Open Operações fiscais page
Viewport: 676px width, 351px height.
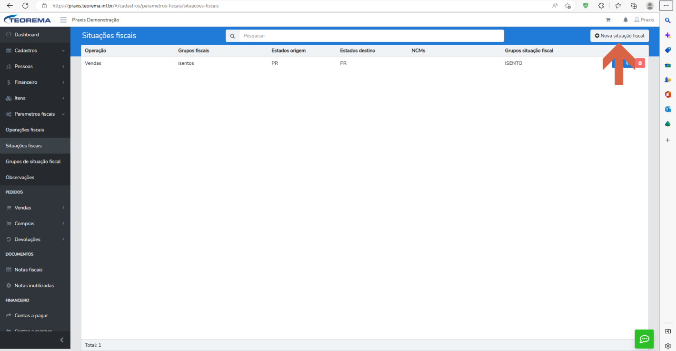(x=35, y=130)
